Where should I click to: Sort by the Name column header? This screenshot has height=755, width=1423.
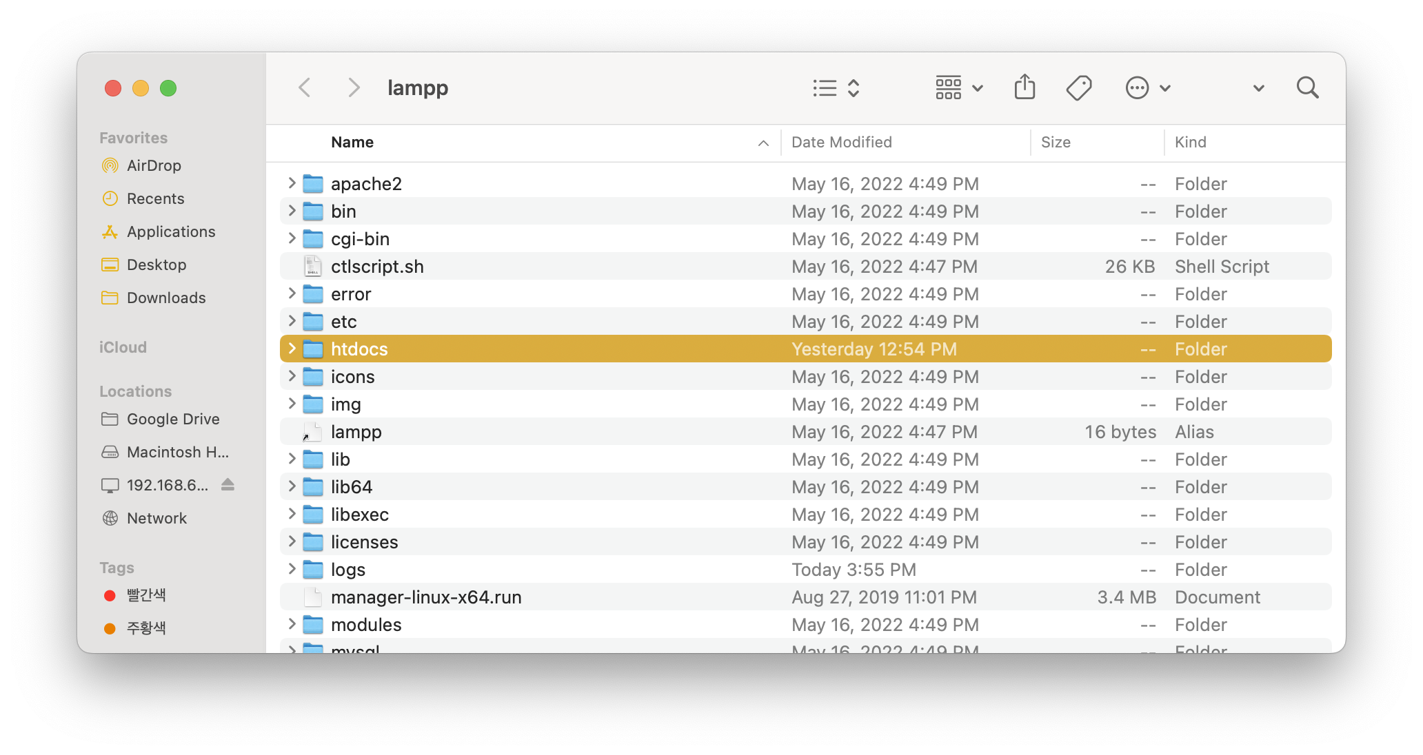pos(352,142)
